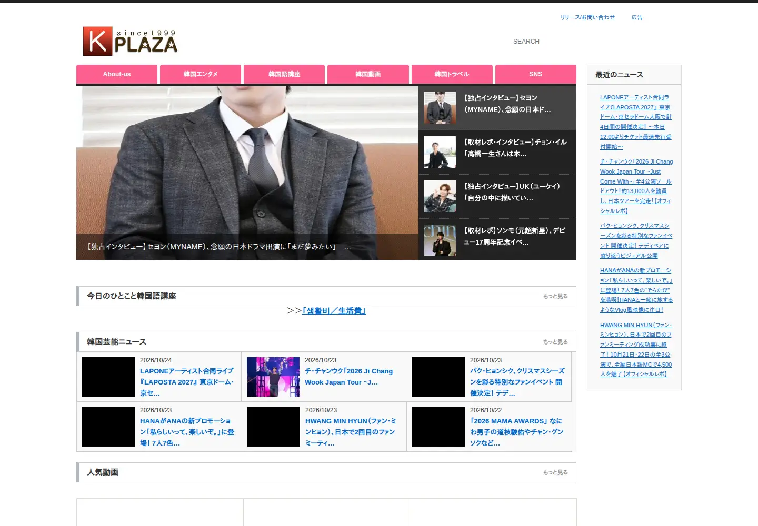Open the 韓国語講座 menu tab
The image size is (758, 526).
click(284, 74)
